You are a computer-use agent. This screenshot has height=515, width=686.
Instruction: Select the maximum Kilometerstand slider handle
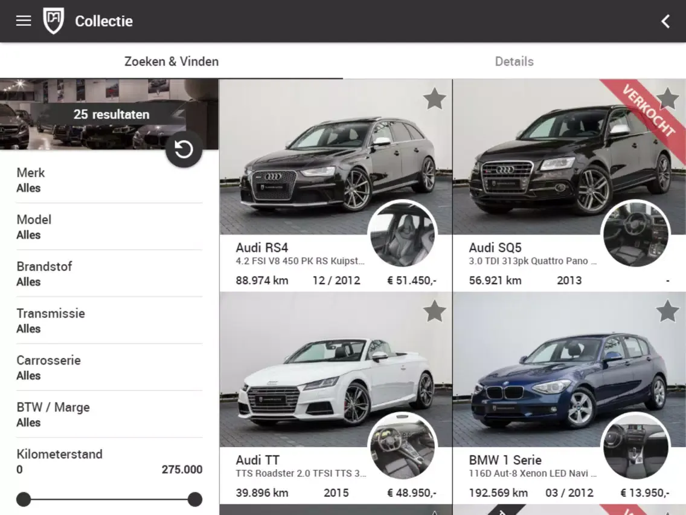click(x=194, y=499)
